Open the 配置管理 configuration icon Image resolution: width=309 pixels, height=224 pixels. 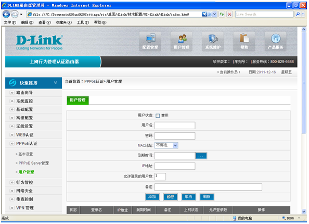click(x=150, y=41)
